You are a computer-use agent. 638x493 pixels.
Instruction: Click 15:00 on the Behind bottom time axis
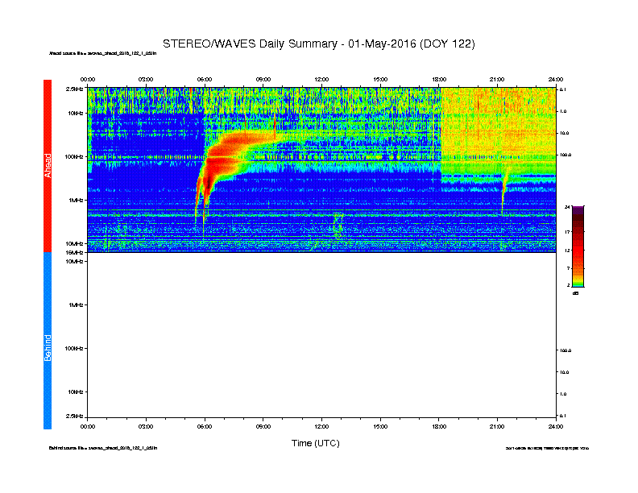tap(380, 427)
